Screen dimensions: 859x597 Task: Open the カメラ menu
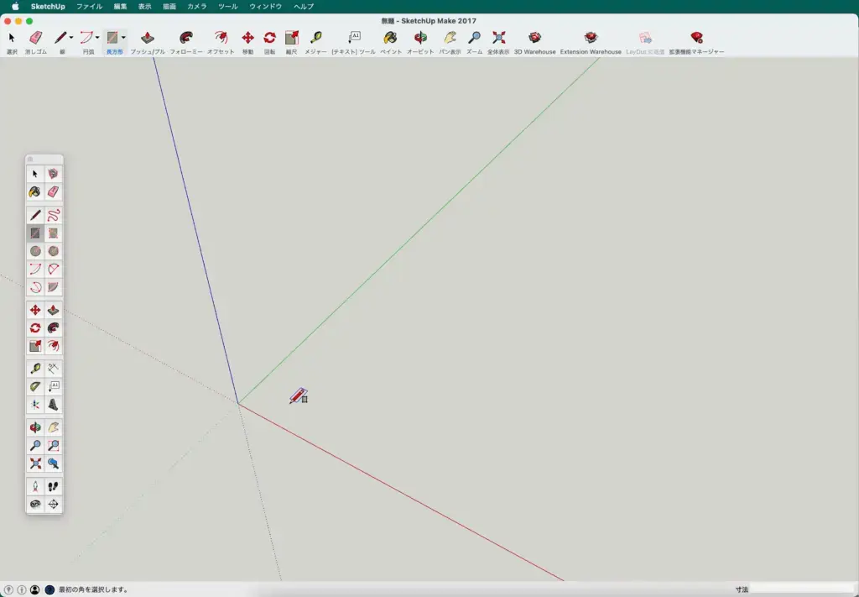coord(197,7)
